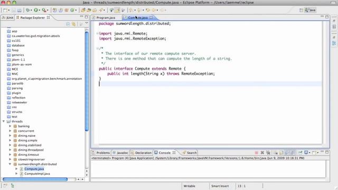This screenshot has height=190, width=338.
Task: Open the Problems tab
Action: (101, 153)
